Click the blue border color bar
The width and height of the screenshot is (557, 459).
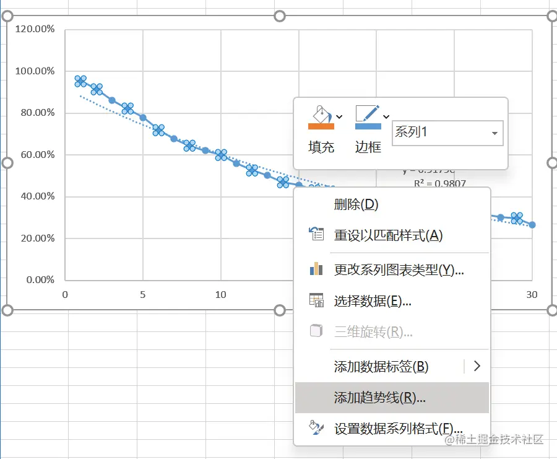tap(368, 126)
